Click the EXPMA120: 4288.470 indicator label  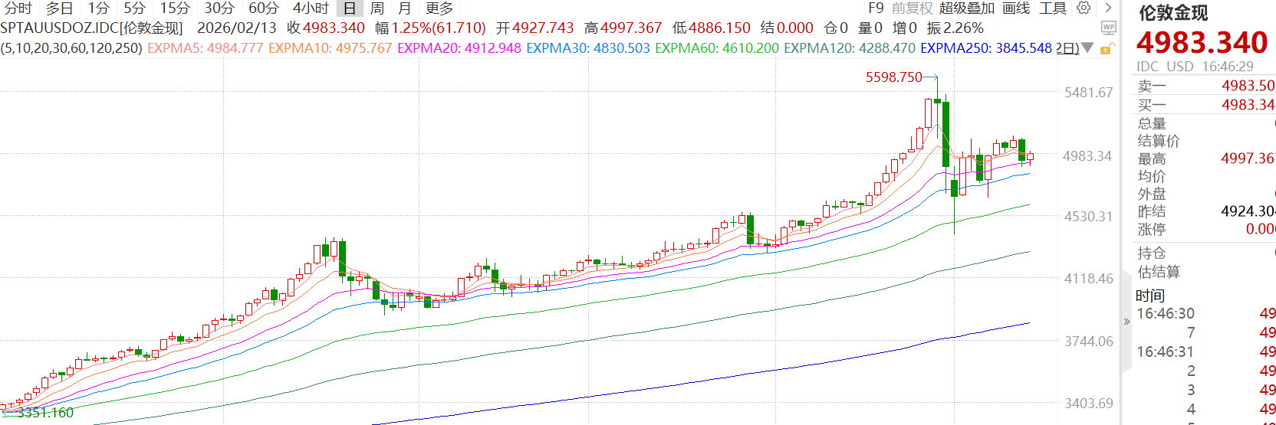(x=850, y=47)
